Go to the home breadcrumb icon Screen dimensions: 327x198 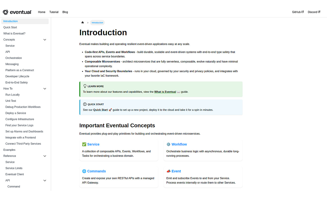tap(83, 23)
